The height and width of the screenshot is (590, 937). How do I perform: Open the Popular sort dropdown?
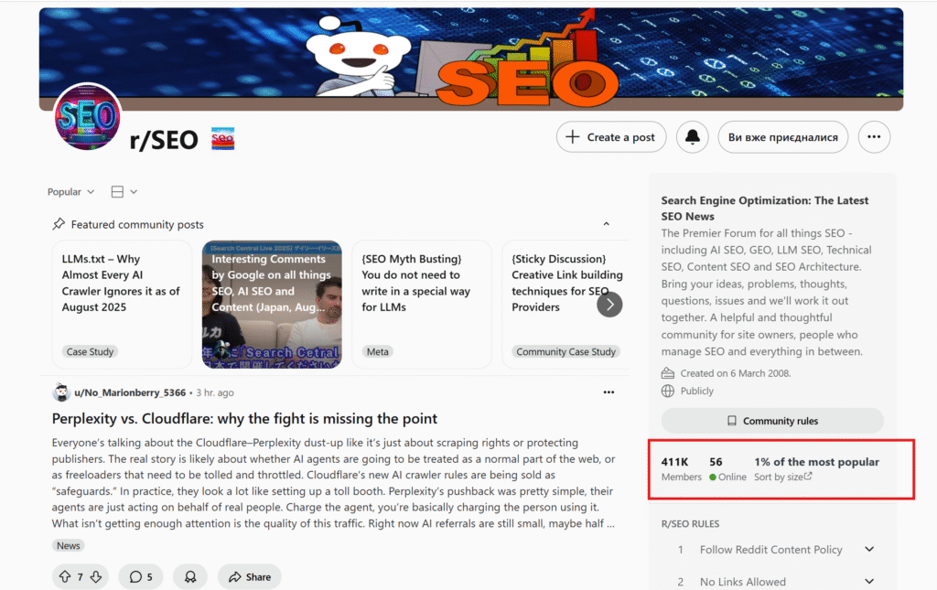pyautogui.click(x=70, y=192)
